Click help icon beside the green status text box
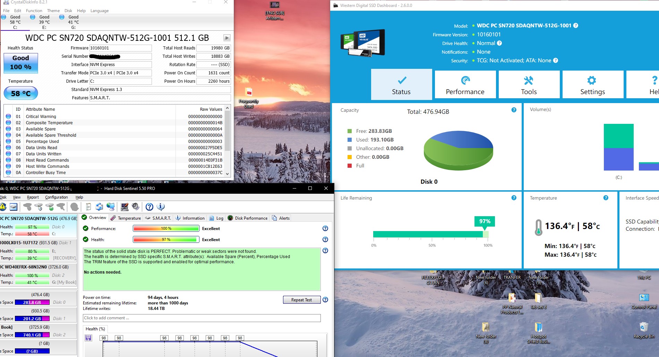Screen dimensions: 659x357 (x=325, y=250)
